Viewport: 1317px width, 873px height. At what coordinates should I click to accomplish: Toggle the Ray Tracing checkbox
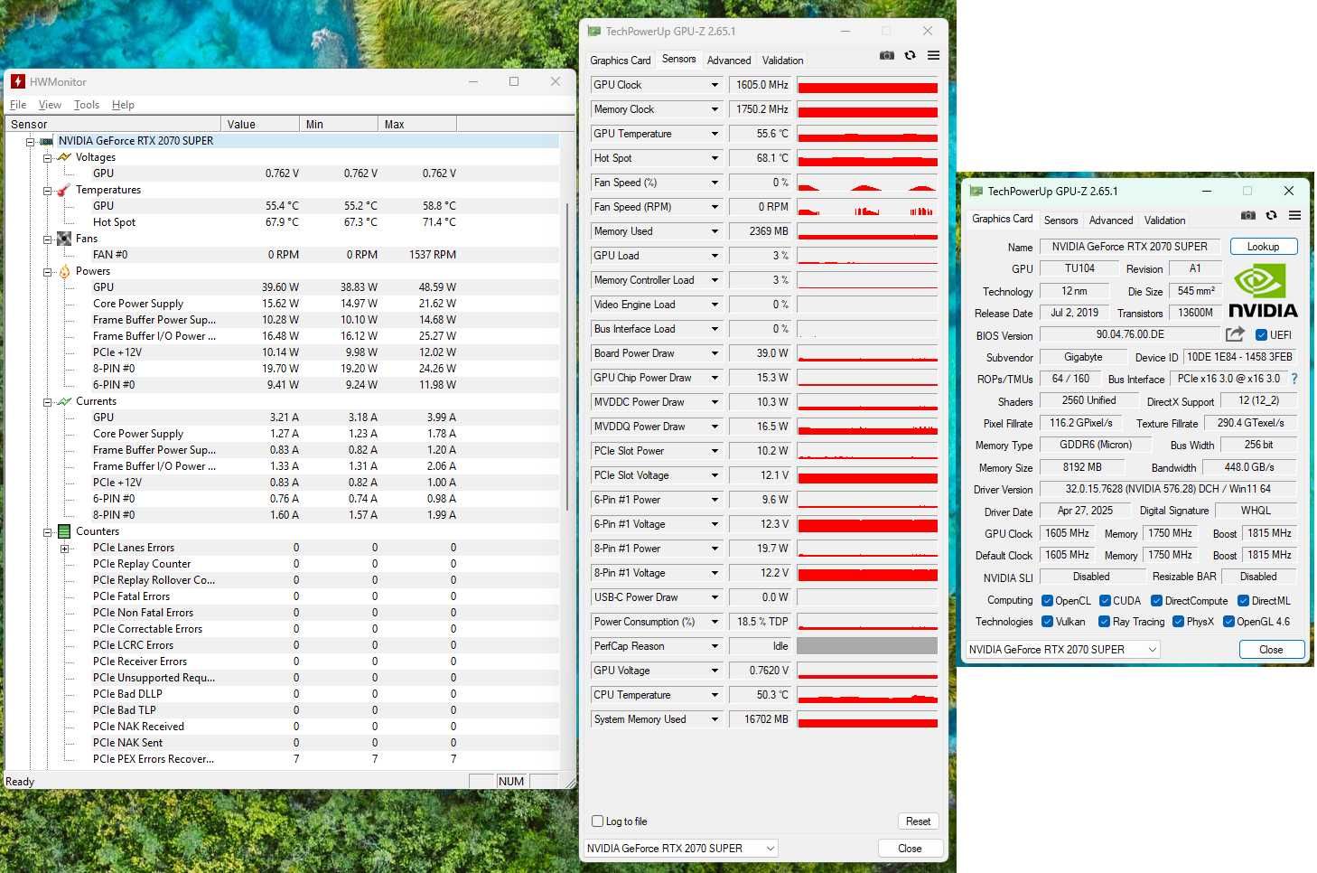pos(1105,622)
